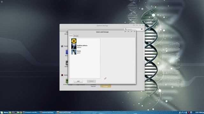
Task: Click the Driver Manager icon in System Settings
Action: pyautogui.click(x=67, y=81)
